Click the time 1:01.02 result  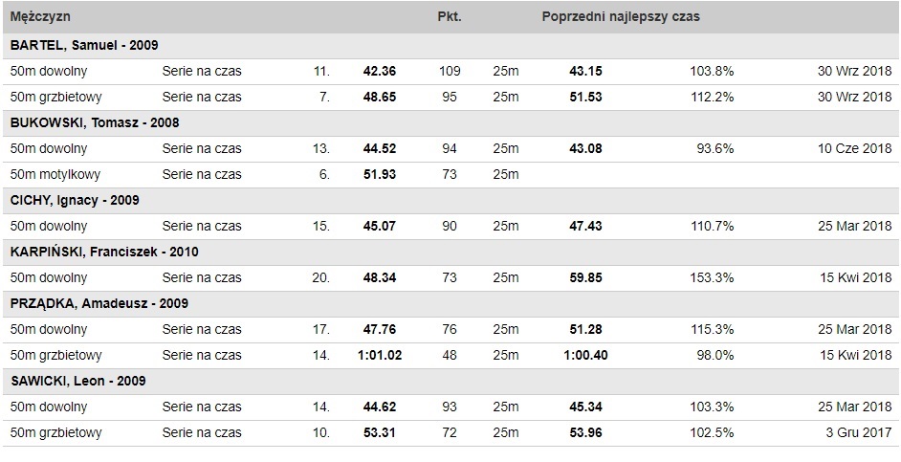pos(380,356)
